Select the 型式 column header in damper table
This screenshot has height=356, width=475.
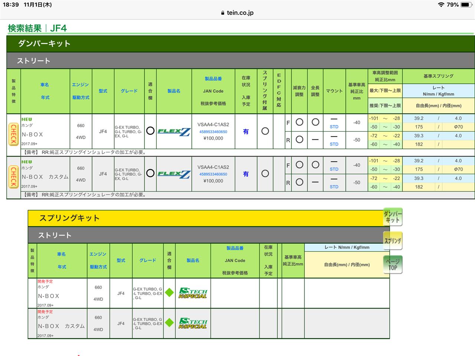(103, 91)
